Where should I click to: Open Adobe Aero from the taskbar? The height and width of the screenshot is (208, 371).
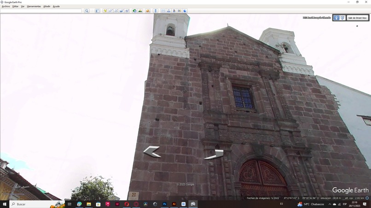183,204
